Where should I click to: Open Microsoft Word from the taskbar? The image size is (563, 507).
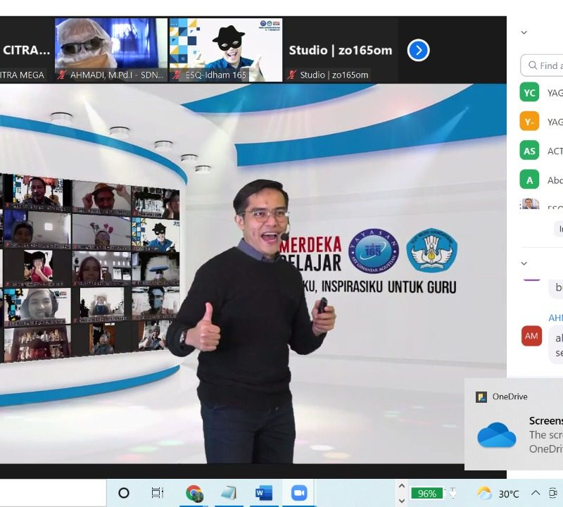[x=264, y=493]
